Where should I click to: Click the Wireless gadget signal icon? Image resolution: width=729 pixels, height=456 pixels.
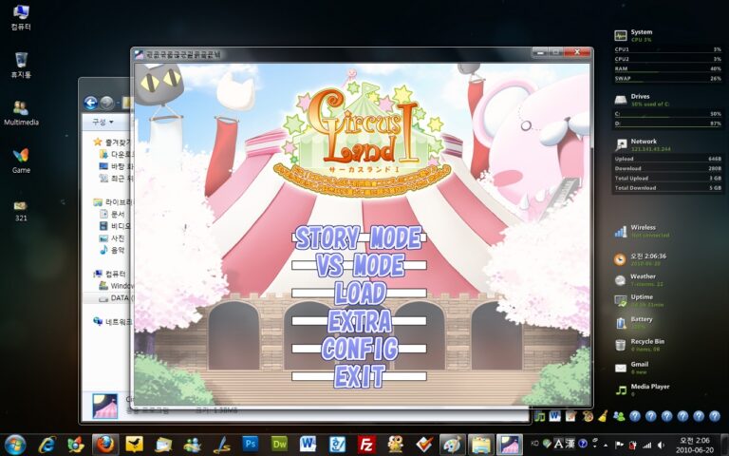tap(621, 231)
